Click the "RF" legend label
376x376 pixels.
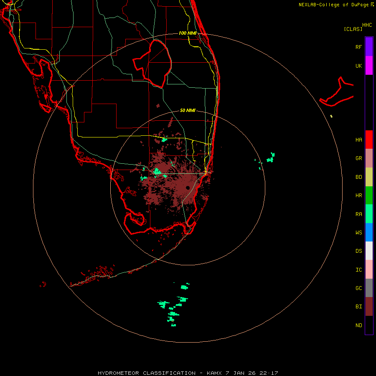[358, 47]
